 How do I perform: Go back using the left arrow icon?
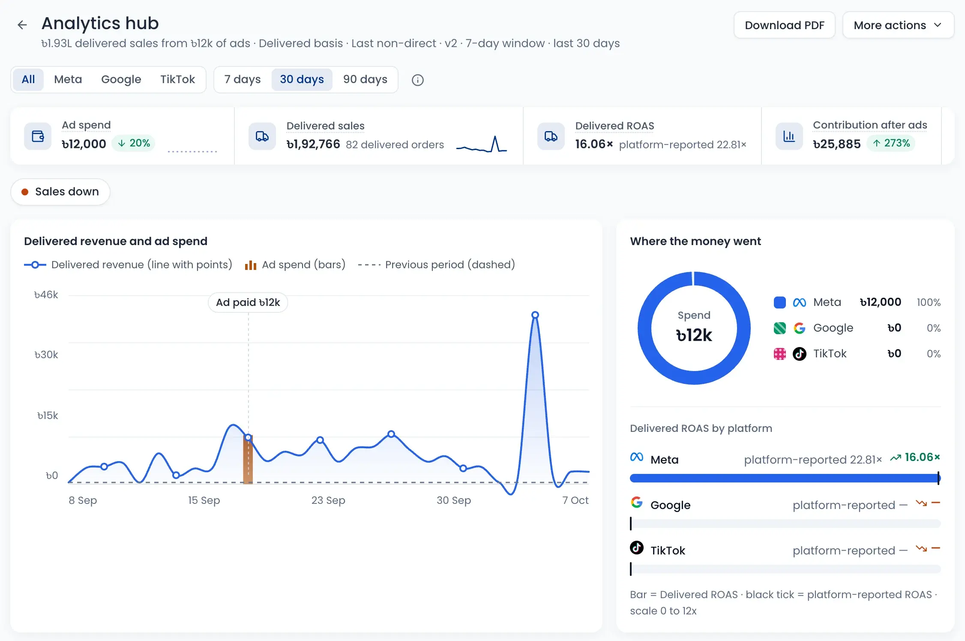click(x=22, y=25)
